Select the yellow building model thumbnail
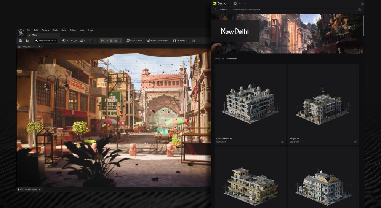The height and width of the screenshot is (208, 381). point(251,186)
